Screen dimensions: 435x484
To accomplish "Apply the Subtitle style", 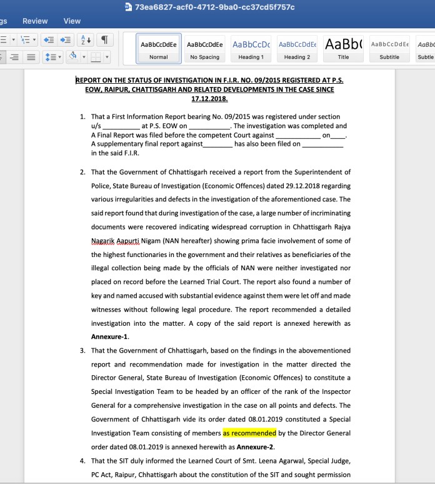I will click(x=389, y=49).
